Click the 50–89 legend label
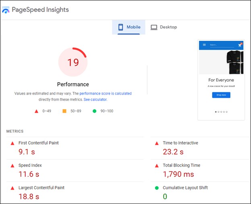The height and width of the screenshot is (204, 251). coord(76,111)
